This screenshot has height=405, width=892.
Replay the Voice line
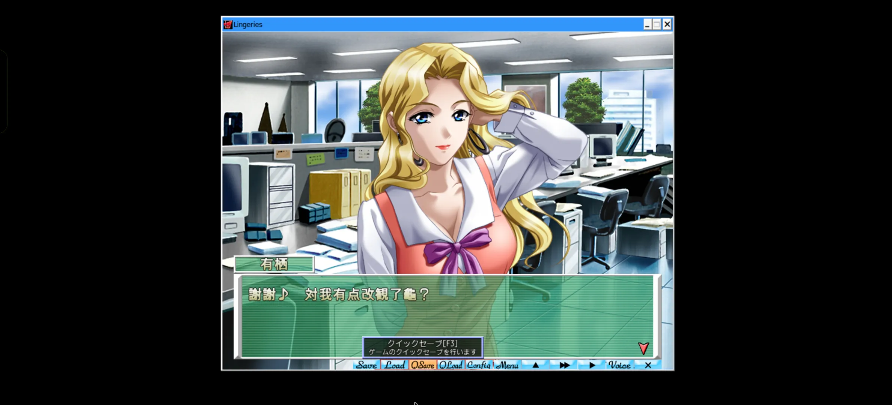pos(619,365)
